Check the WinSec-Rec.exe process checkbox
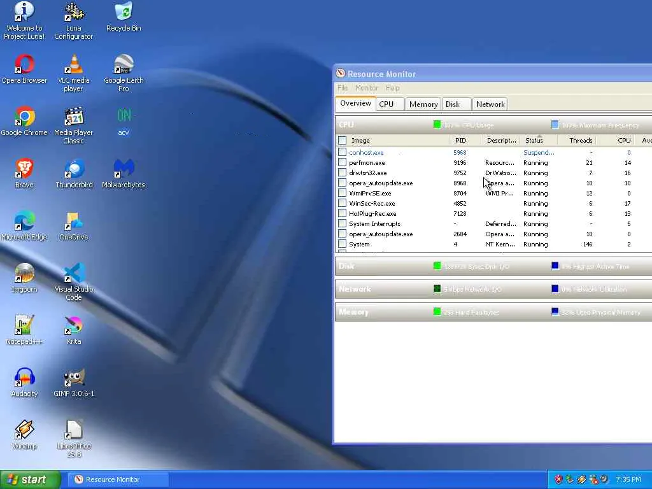652x489 pixels. tap(342, 203)
